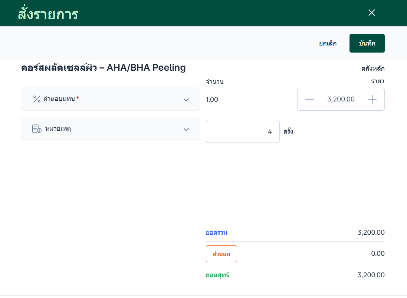Click the หมายเหตุ label text
Image resolution: width=407 pixels, height=298 pixels.
(x=58, y=129)
